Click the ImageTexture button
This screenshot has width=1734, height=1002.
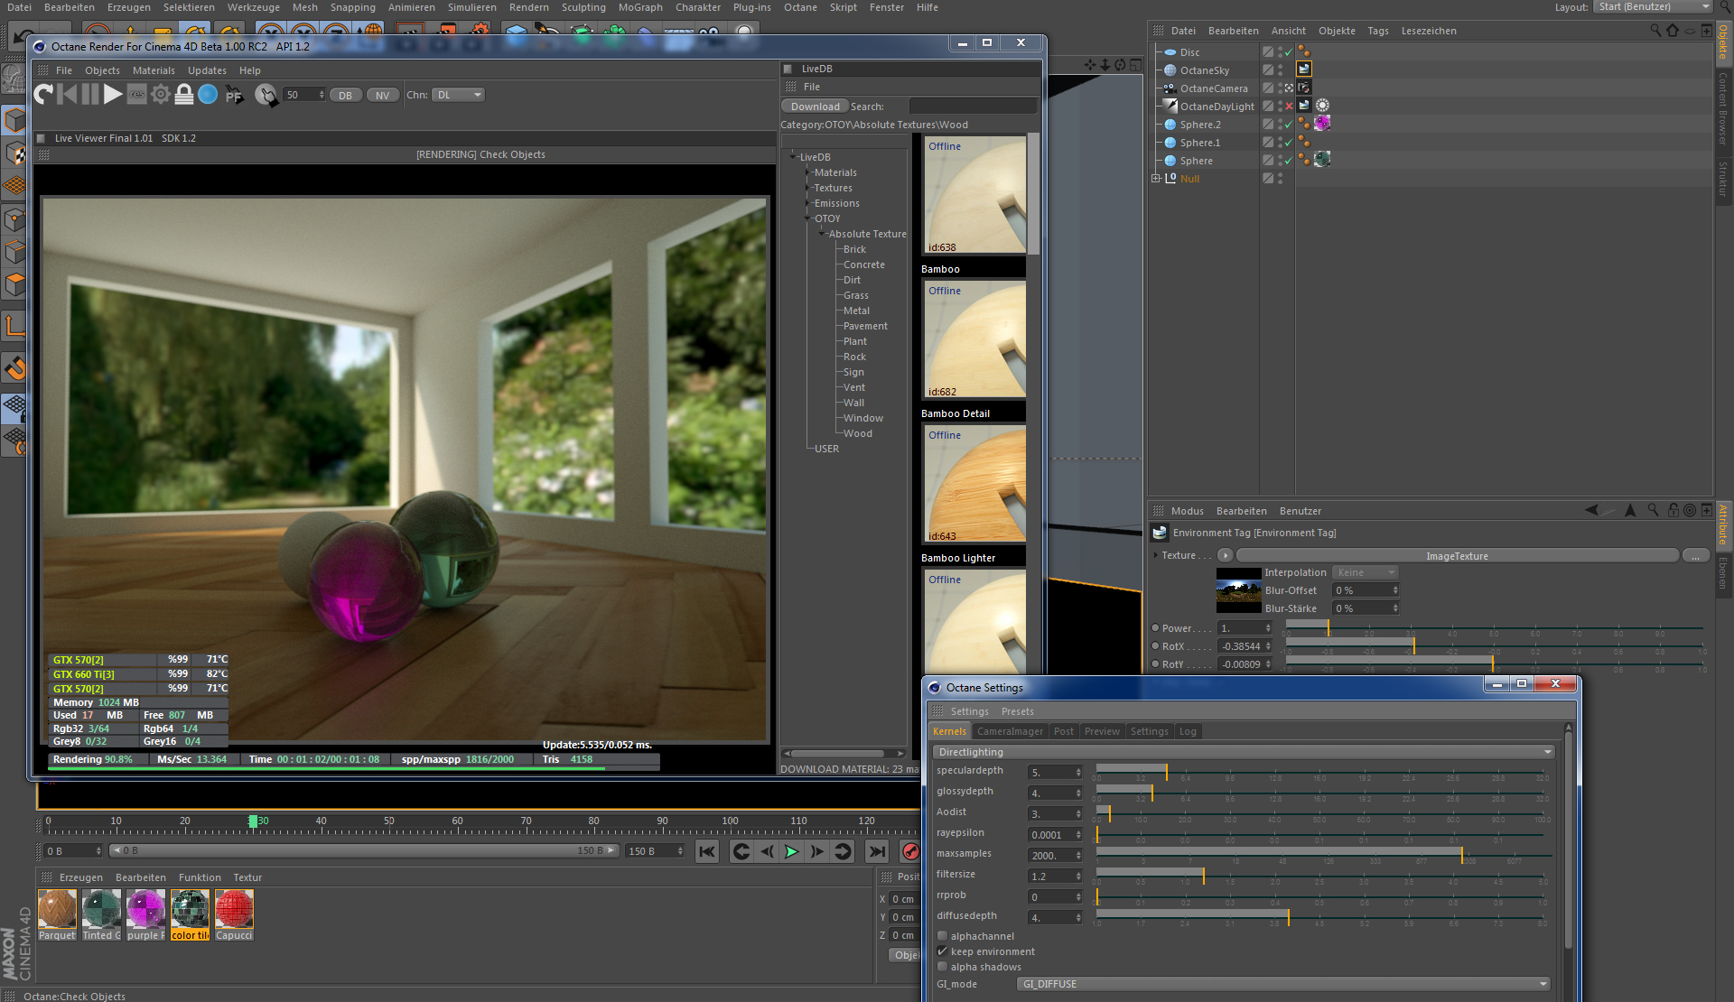tap(1456, 556)
